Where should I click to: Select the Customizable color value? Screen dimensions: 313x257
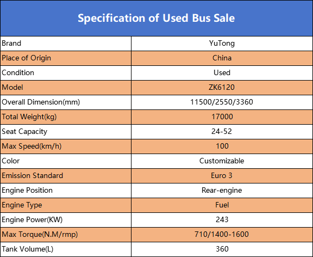pyautogui.click(x=222, y=161)
